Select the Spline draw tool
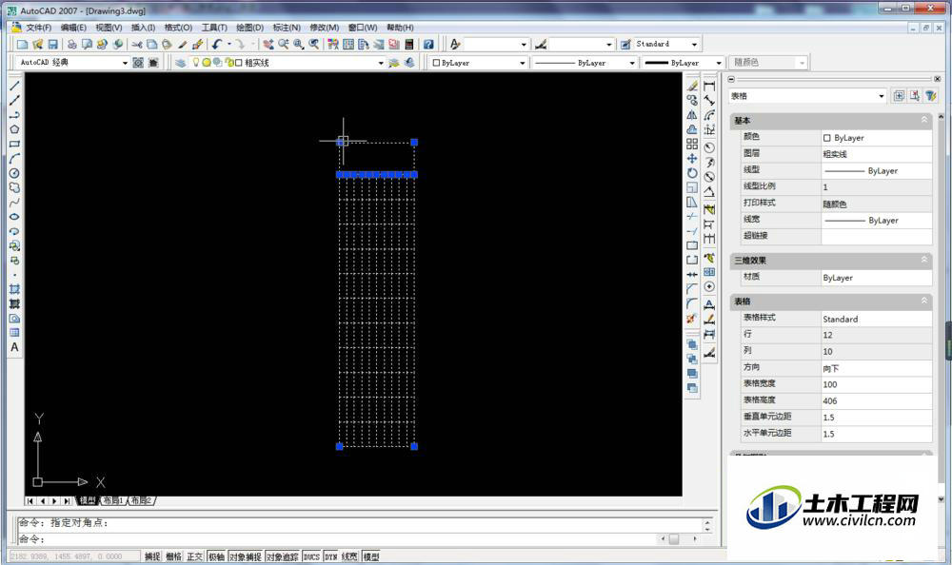Image resolution: width=952 pixels, height=565 pixels. (14, 202)
